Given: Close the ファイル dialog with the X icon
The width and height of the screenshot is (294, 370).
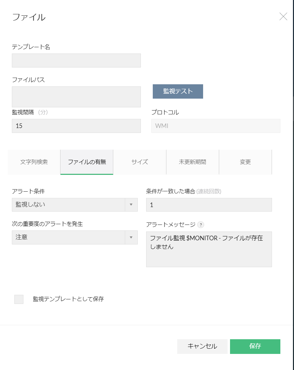Looking at the screenshot, I should coord(283,16).
